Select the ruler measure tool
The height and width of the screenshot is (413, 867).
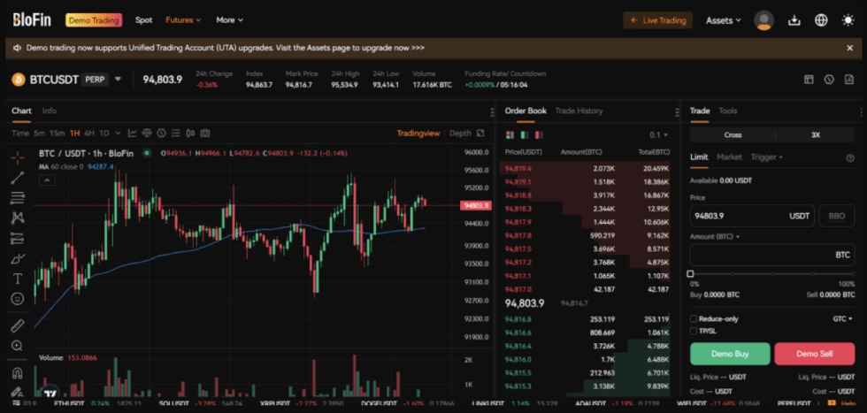[x=17, y=325]
